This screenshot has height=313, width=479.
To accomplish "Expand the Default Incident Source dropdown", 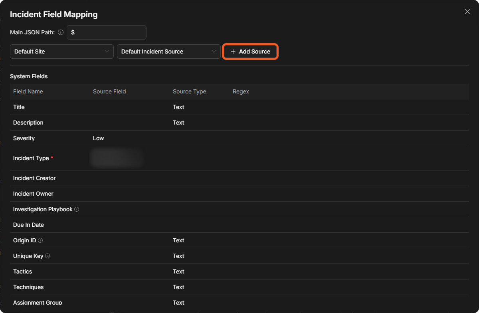I will tap(169, 52).
